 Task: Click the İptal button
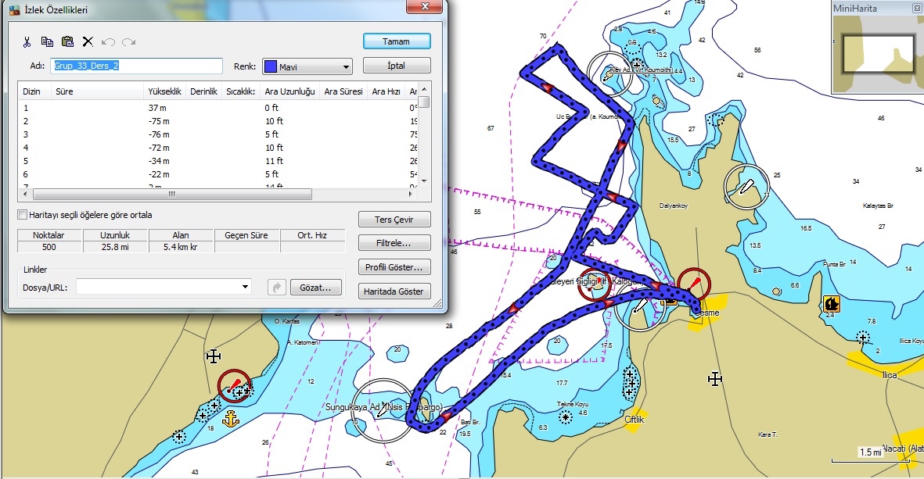pos(397,66)
